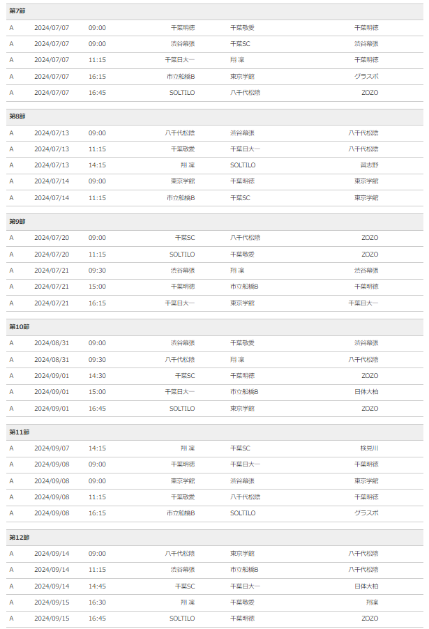Image resolution: width=429 pixels, height=629 pixels.
Task: Click 千葉SC opponent in the 2024/09/07 match
Action: click(240, 448)
